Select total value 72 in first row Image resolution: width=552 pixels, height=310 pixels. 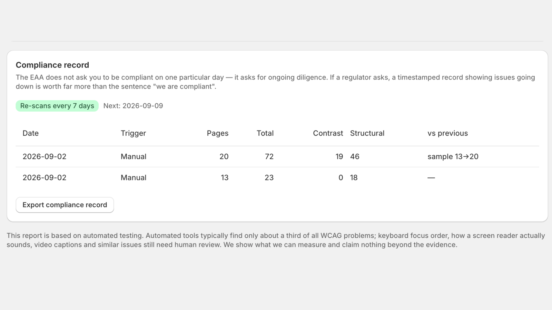[269, 157]
